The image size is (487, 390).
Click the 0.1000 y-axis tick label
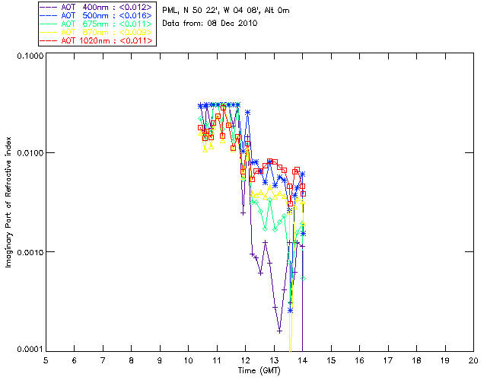[x=30, y=56]
